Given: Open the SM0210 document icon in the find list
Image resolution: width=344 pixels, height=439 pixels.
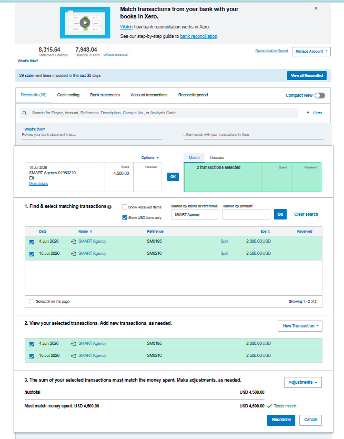Looking at the screenshot, I should 74,254.
